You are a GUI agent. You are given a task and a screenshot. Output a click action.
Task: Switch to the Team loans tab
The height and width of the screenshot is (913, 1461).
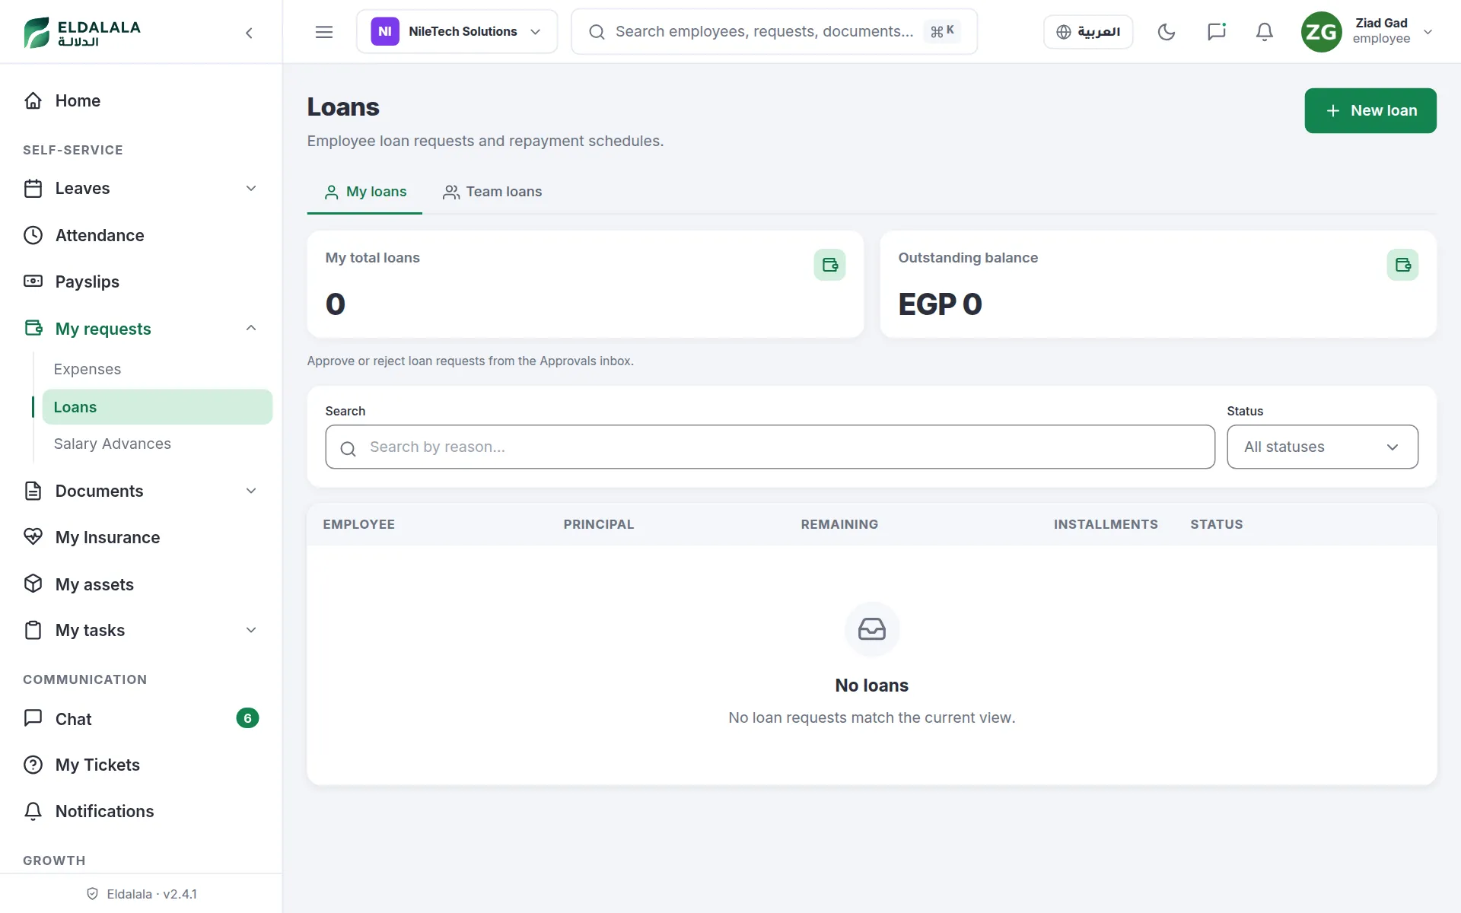(492, 192)
